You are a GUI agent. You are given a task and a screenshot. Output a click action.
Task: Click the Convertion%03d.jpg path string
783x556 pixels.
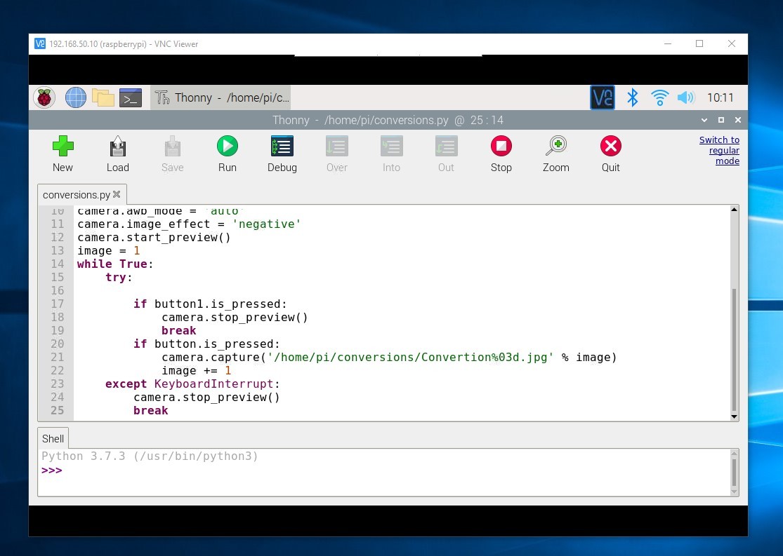coord(411,357)
